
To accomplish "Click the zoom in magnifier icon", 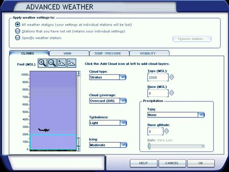I will 42,63.
